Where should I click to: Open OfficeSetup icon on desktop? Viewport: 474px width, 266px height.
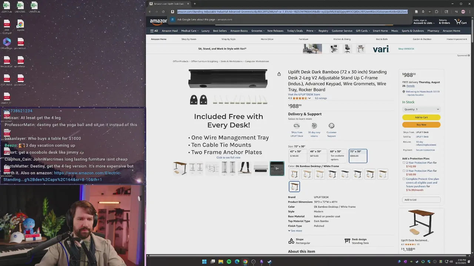pos(7,44)
